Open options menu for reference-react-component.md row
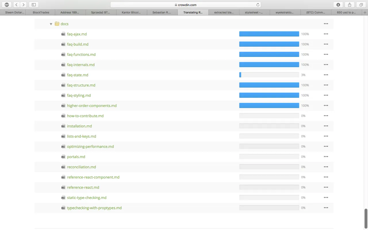 click(x=326, y=177)
